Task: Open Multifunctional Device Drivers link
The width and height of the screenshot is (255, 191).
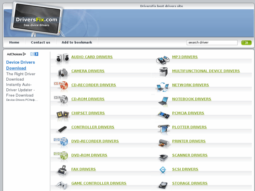Action: pos(206,71)
